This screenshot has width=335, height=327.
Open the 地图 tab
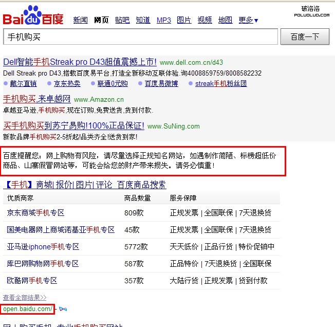(x=226, y=20)
